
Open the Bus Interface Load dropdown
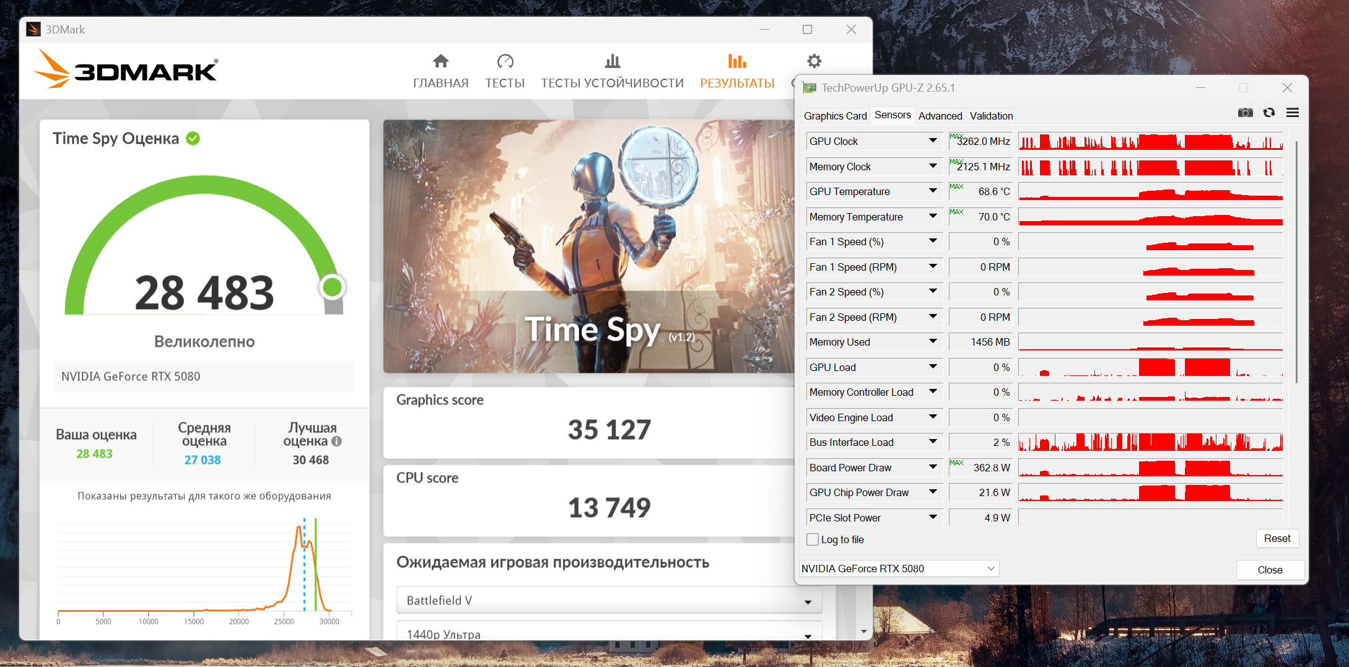coord(933,442)
